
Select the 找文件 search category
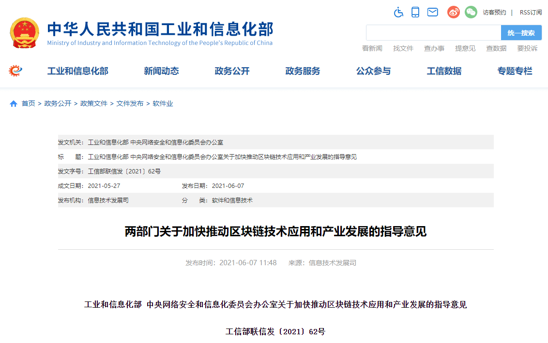pyautogui.click(x=403, y=48)
